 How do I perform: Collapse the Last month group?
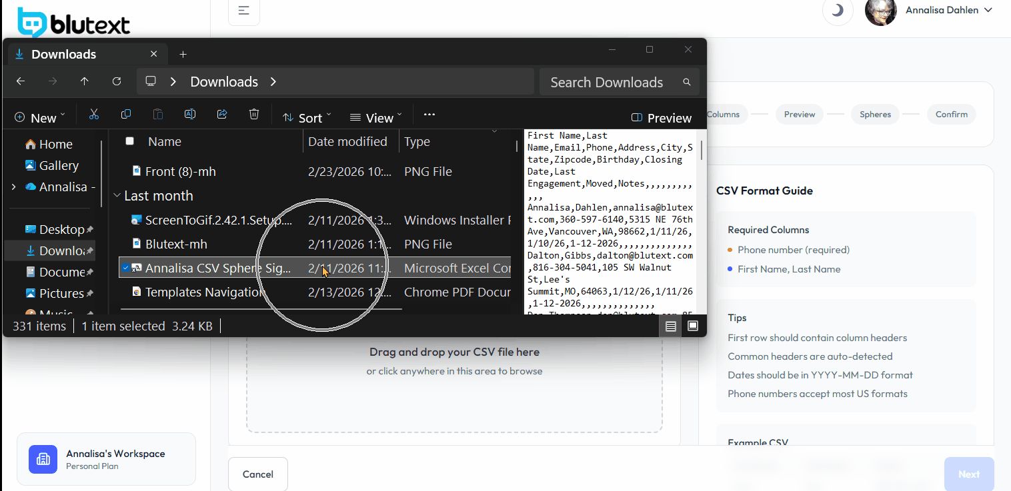point(117,196)
